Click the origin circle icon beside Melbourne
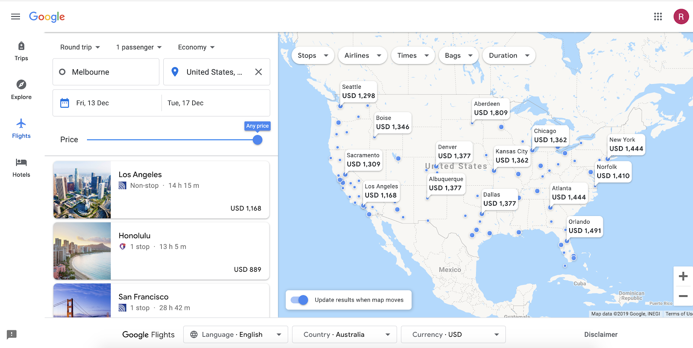Viewport: 693px width, 348px height. [62, 72]
